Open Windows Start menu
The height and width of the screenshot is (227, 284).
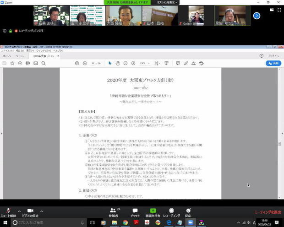coord(5,223)
